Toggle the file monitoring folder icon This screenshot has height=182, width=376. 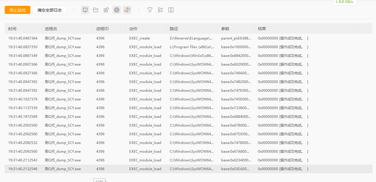coord(96,10)
